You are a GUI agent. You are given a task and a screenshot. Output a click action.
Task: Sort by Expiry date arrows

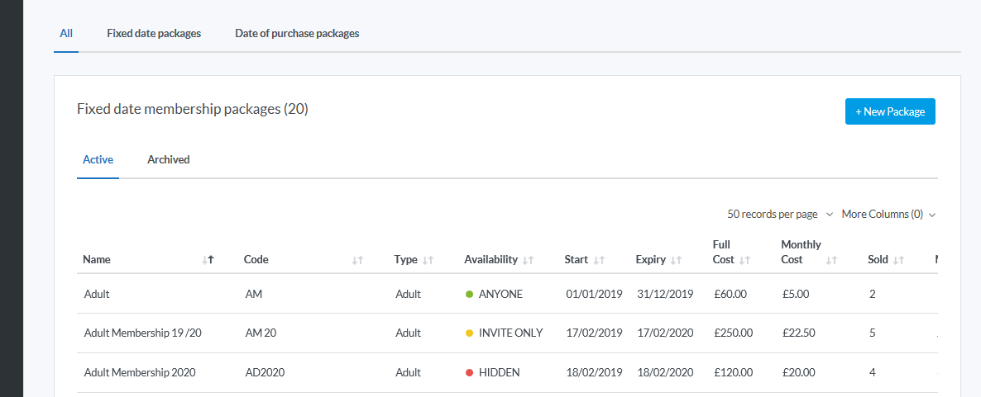coord(676,260)
